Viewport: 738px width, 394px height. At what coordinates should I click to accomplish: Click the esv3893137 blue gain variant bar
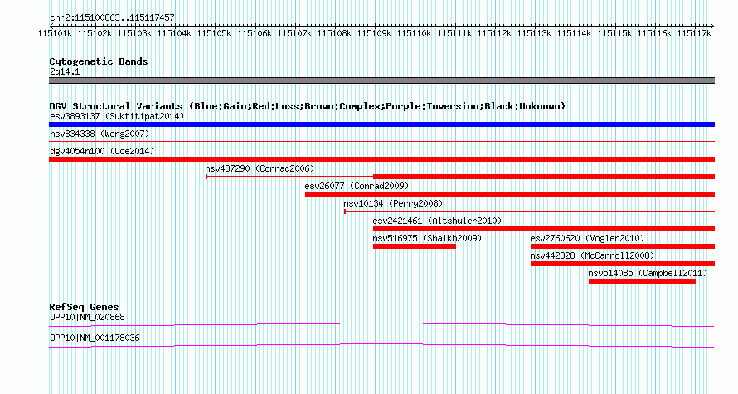pos(381,124)
